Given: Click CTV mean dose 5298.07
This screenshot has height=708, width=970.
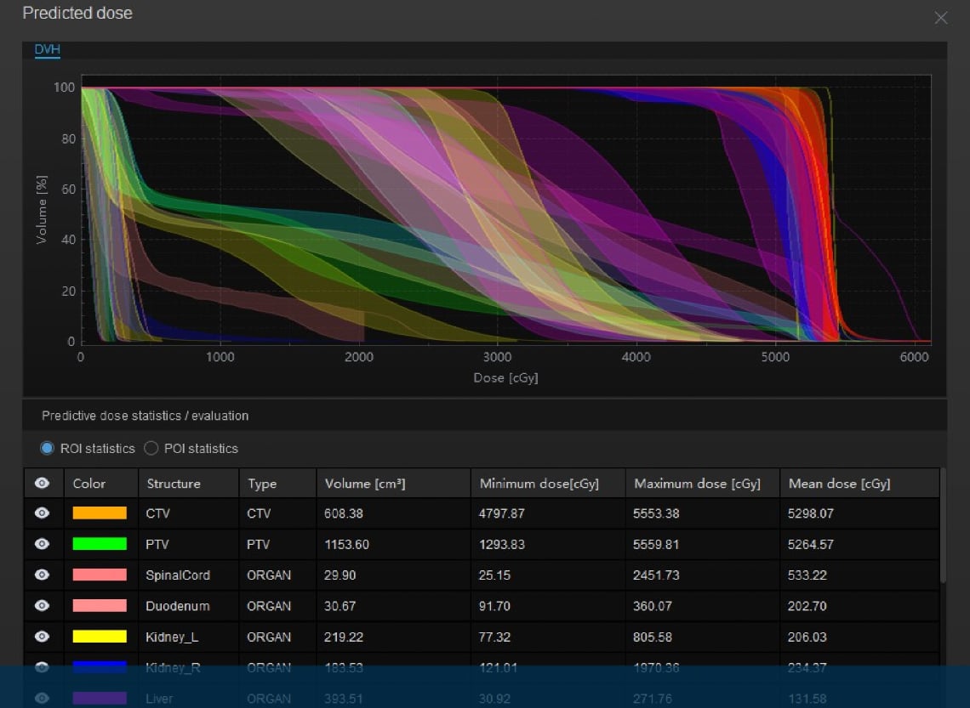Looking at the screenshot, I should 810,513.
